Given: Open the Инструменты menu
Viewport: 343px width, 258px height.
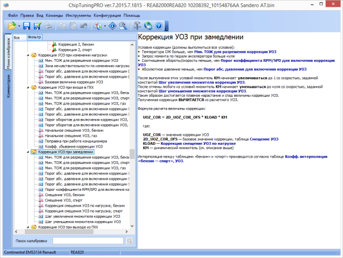Looking at the screenshot, I should pyautogui.click(x=78, y=15).
